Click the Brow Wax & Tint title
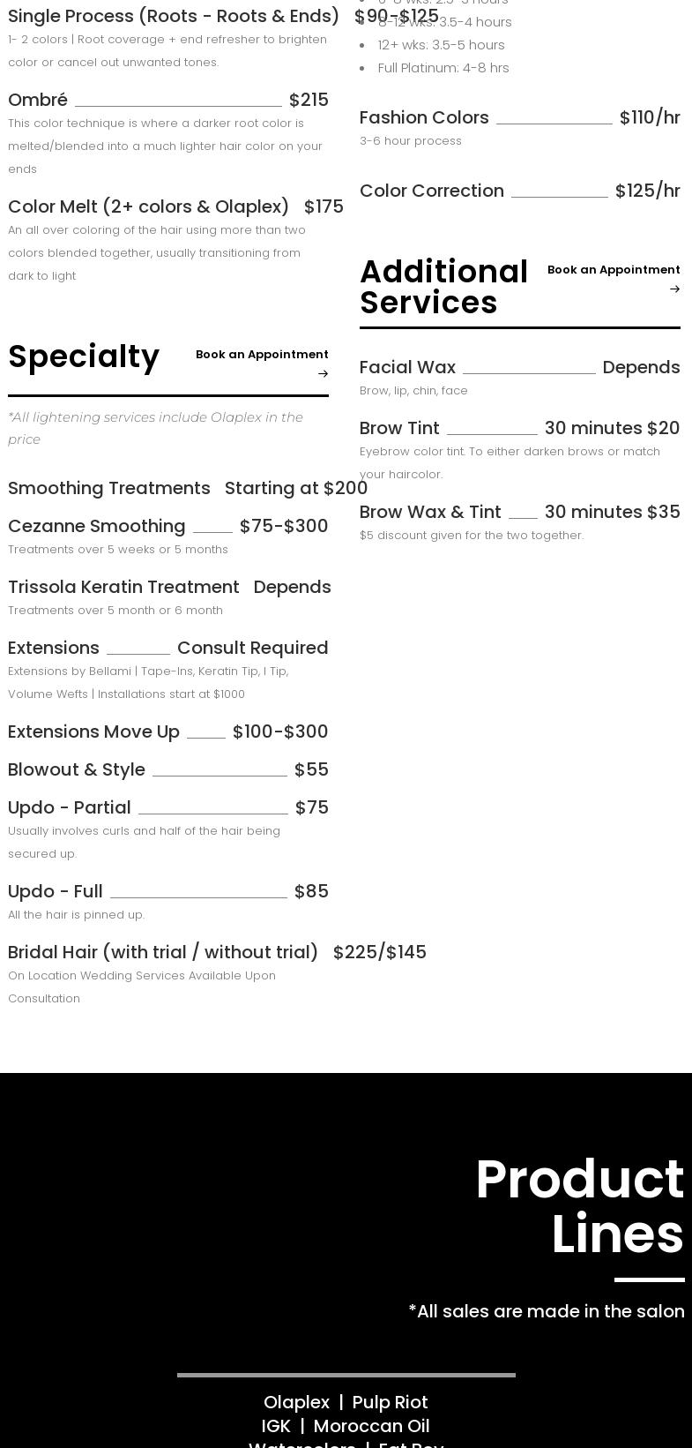Image resolution: width=692 pixels, height=1448 pixels. pyautogui.click(x=430, y=513)
